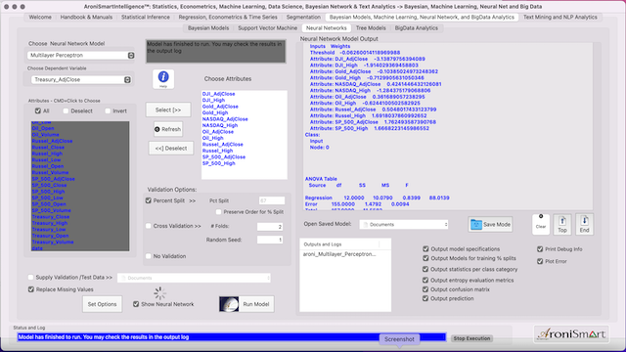Click the <<] Deselect button

pyautogui.click(x=171, y=148)
